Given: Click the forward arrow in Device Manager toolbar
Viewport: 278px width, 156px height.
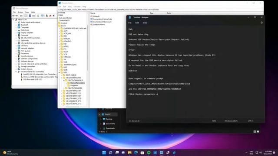Looking at the screenshot, I should tap(17, 16).
